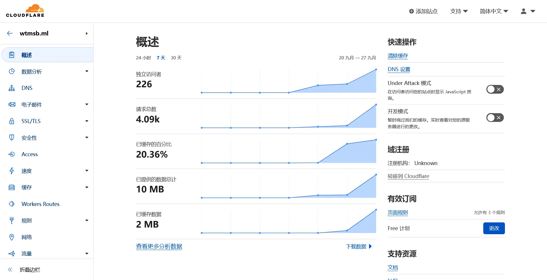Open the 简体中文 language dropdown

coord(494,11)
